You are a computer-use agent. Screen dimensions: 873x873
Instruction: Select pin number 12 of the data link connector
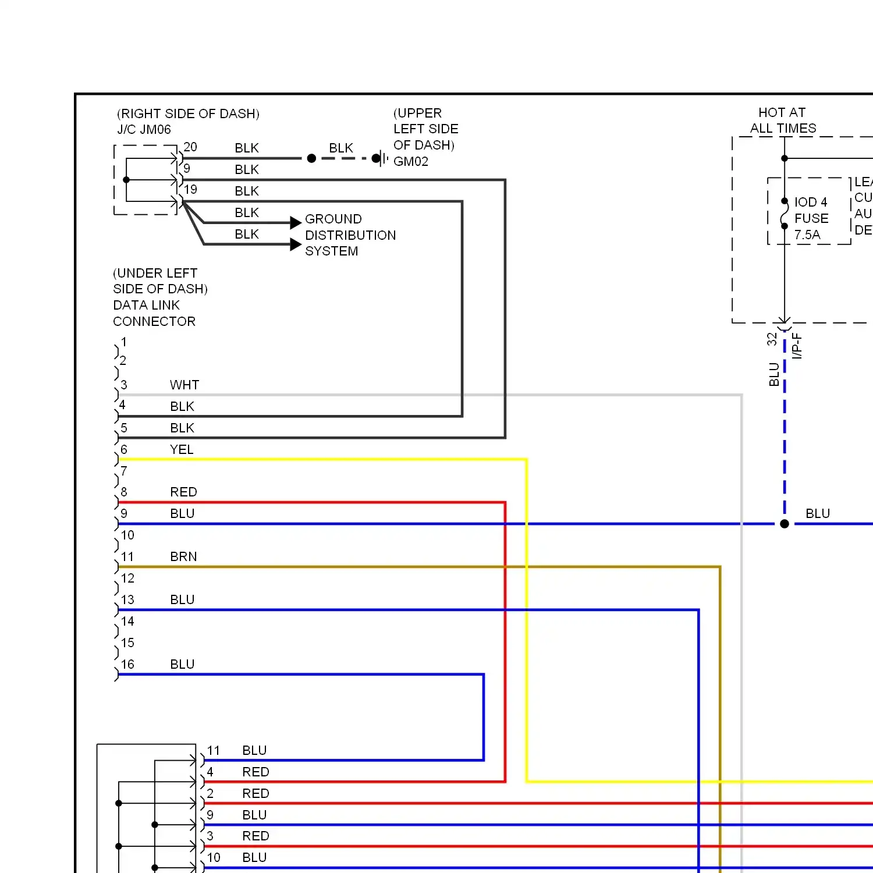[x=127, y=578]
